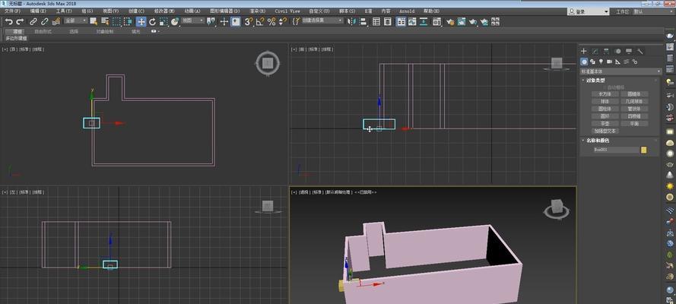The image size is (676, 304).
Task: Click the Mirror tool icon
Action: pyautogui.click(x=352, y=21)
